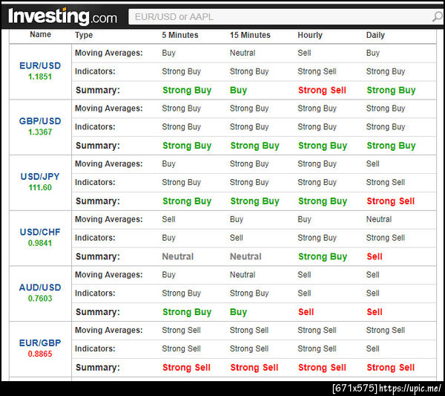Click the Name column header
The image size is (445, 396).
point(41,34)
